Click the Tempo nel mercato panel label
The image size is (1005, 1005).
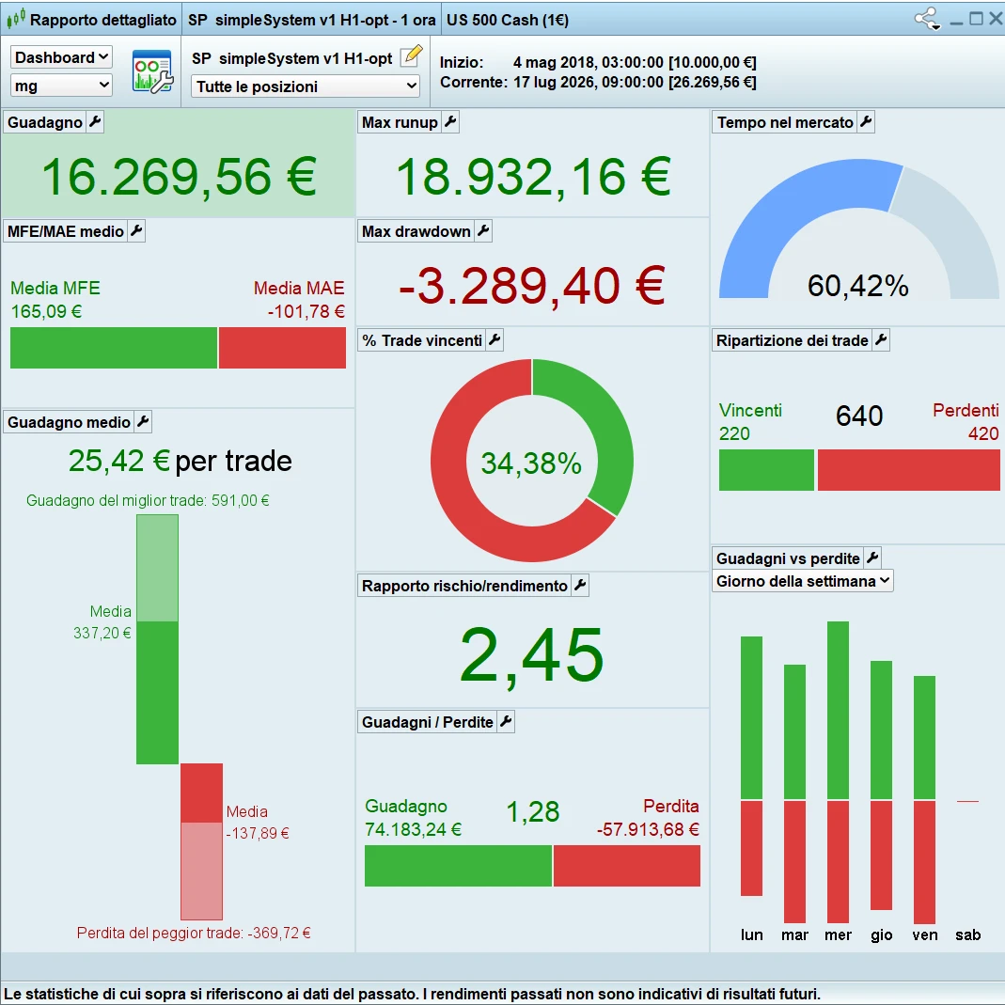(785, 122)
